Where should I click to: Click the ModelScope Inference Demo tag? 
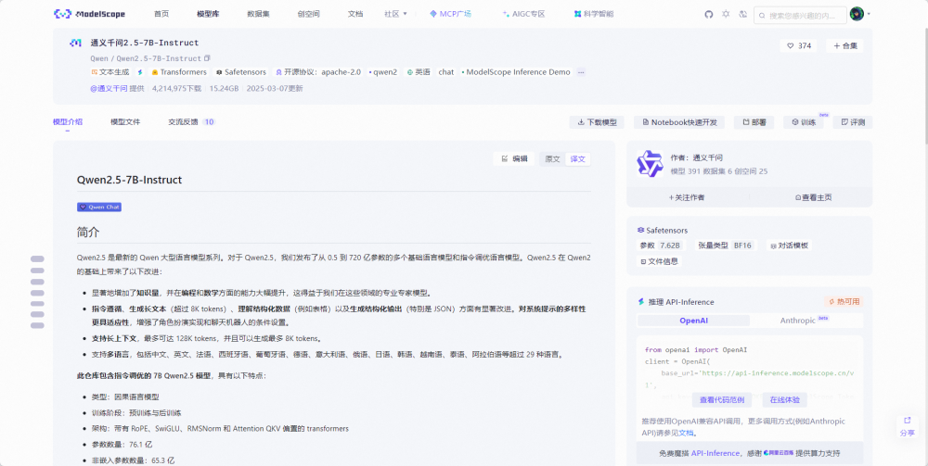pos(516,72)
